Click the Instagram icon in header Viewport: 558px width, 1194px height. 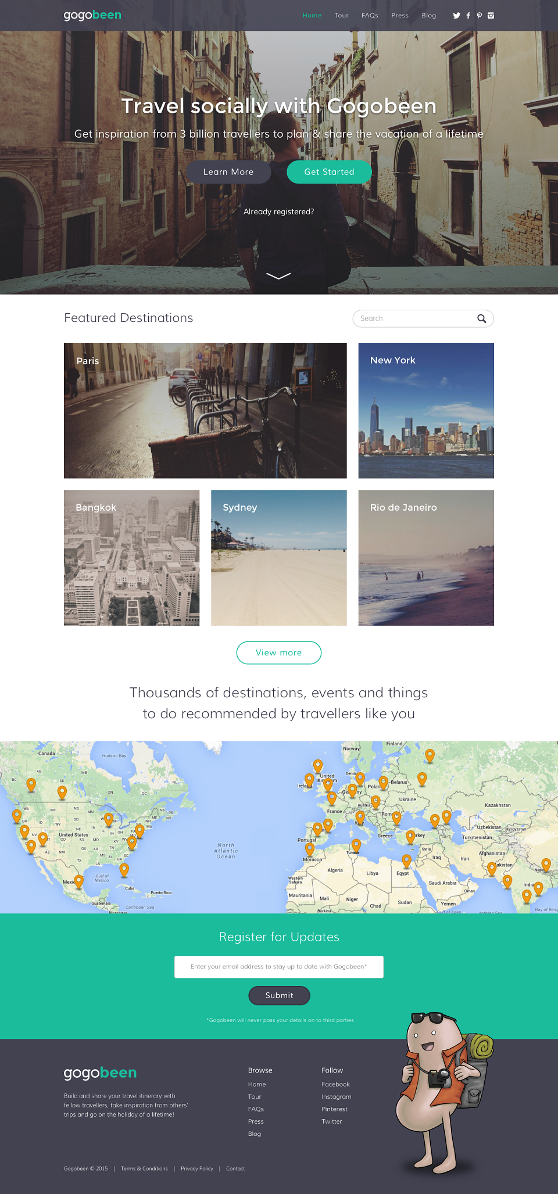[491, 16]
